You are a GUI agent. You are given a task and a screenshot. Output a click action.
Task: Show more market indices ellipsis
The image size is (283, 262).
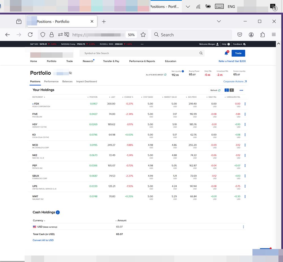(x=142, y=44)
